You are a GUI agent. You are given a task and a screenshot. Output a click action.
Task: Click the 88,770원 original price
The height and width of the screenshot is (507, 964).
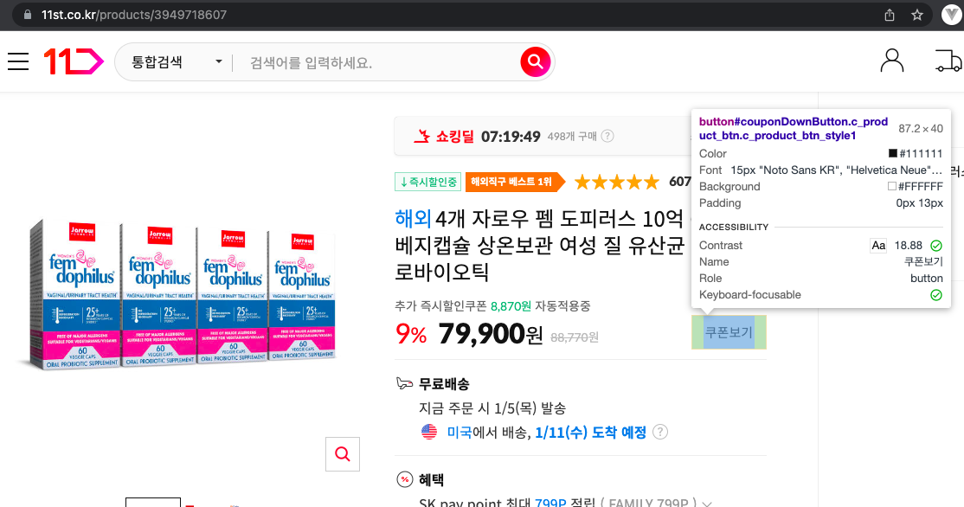(x=575, y=337)
